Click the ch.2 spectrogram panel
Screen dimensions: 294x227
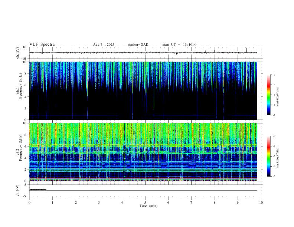143,152
